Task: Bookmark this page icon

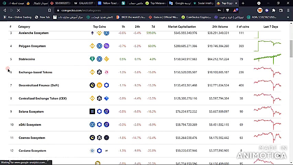Action: click(49, 10)
